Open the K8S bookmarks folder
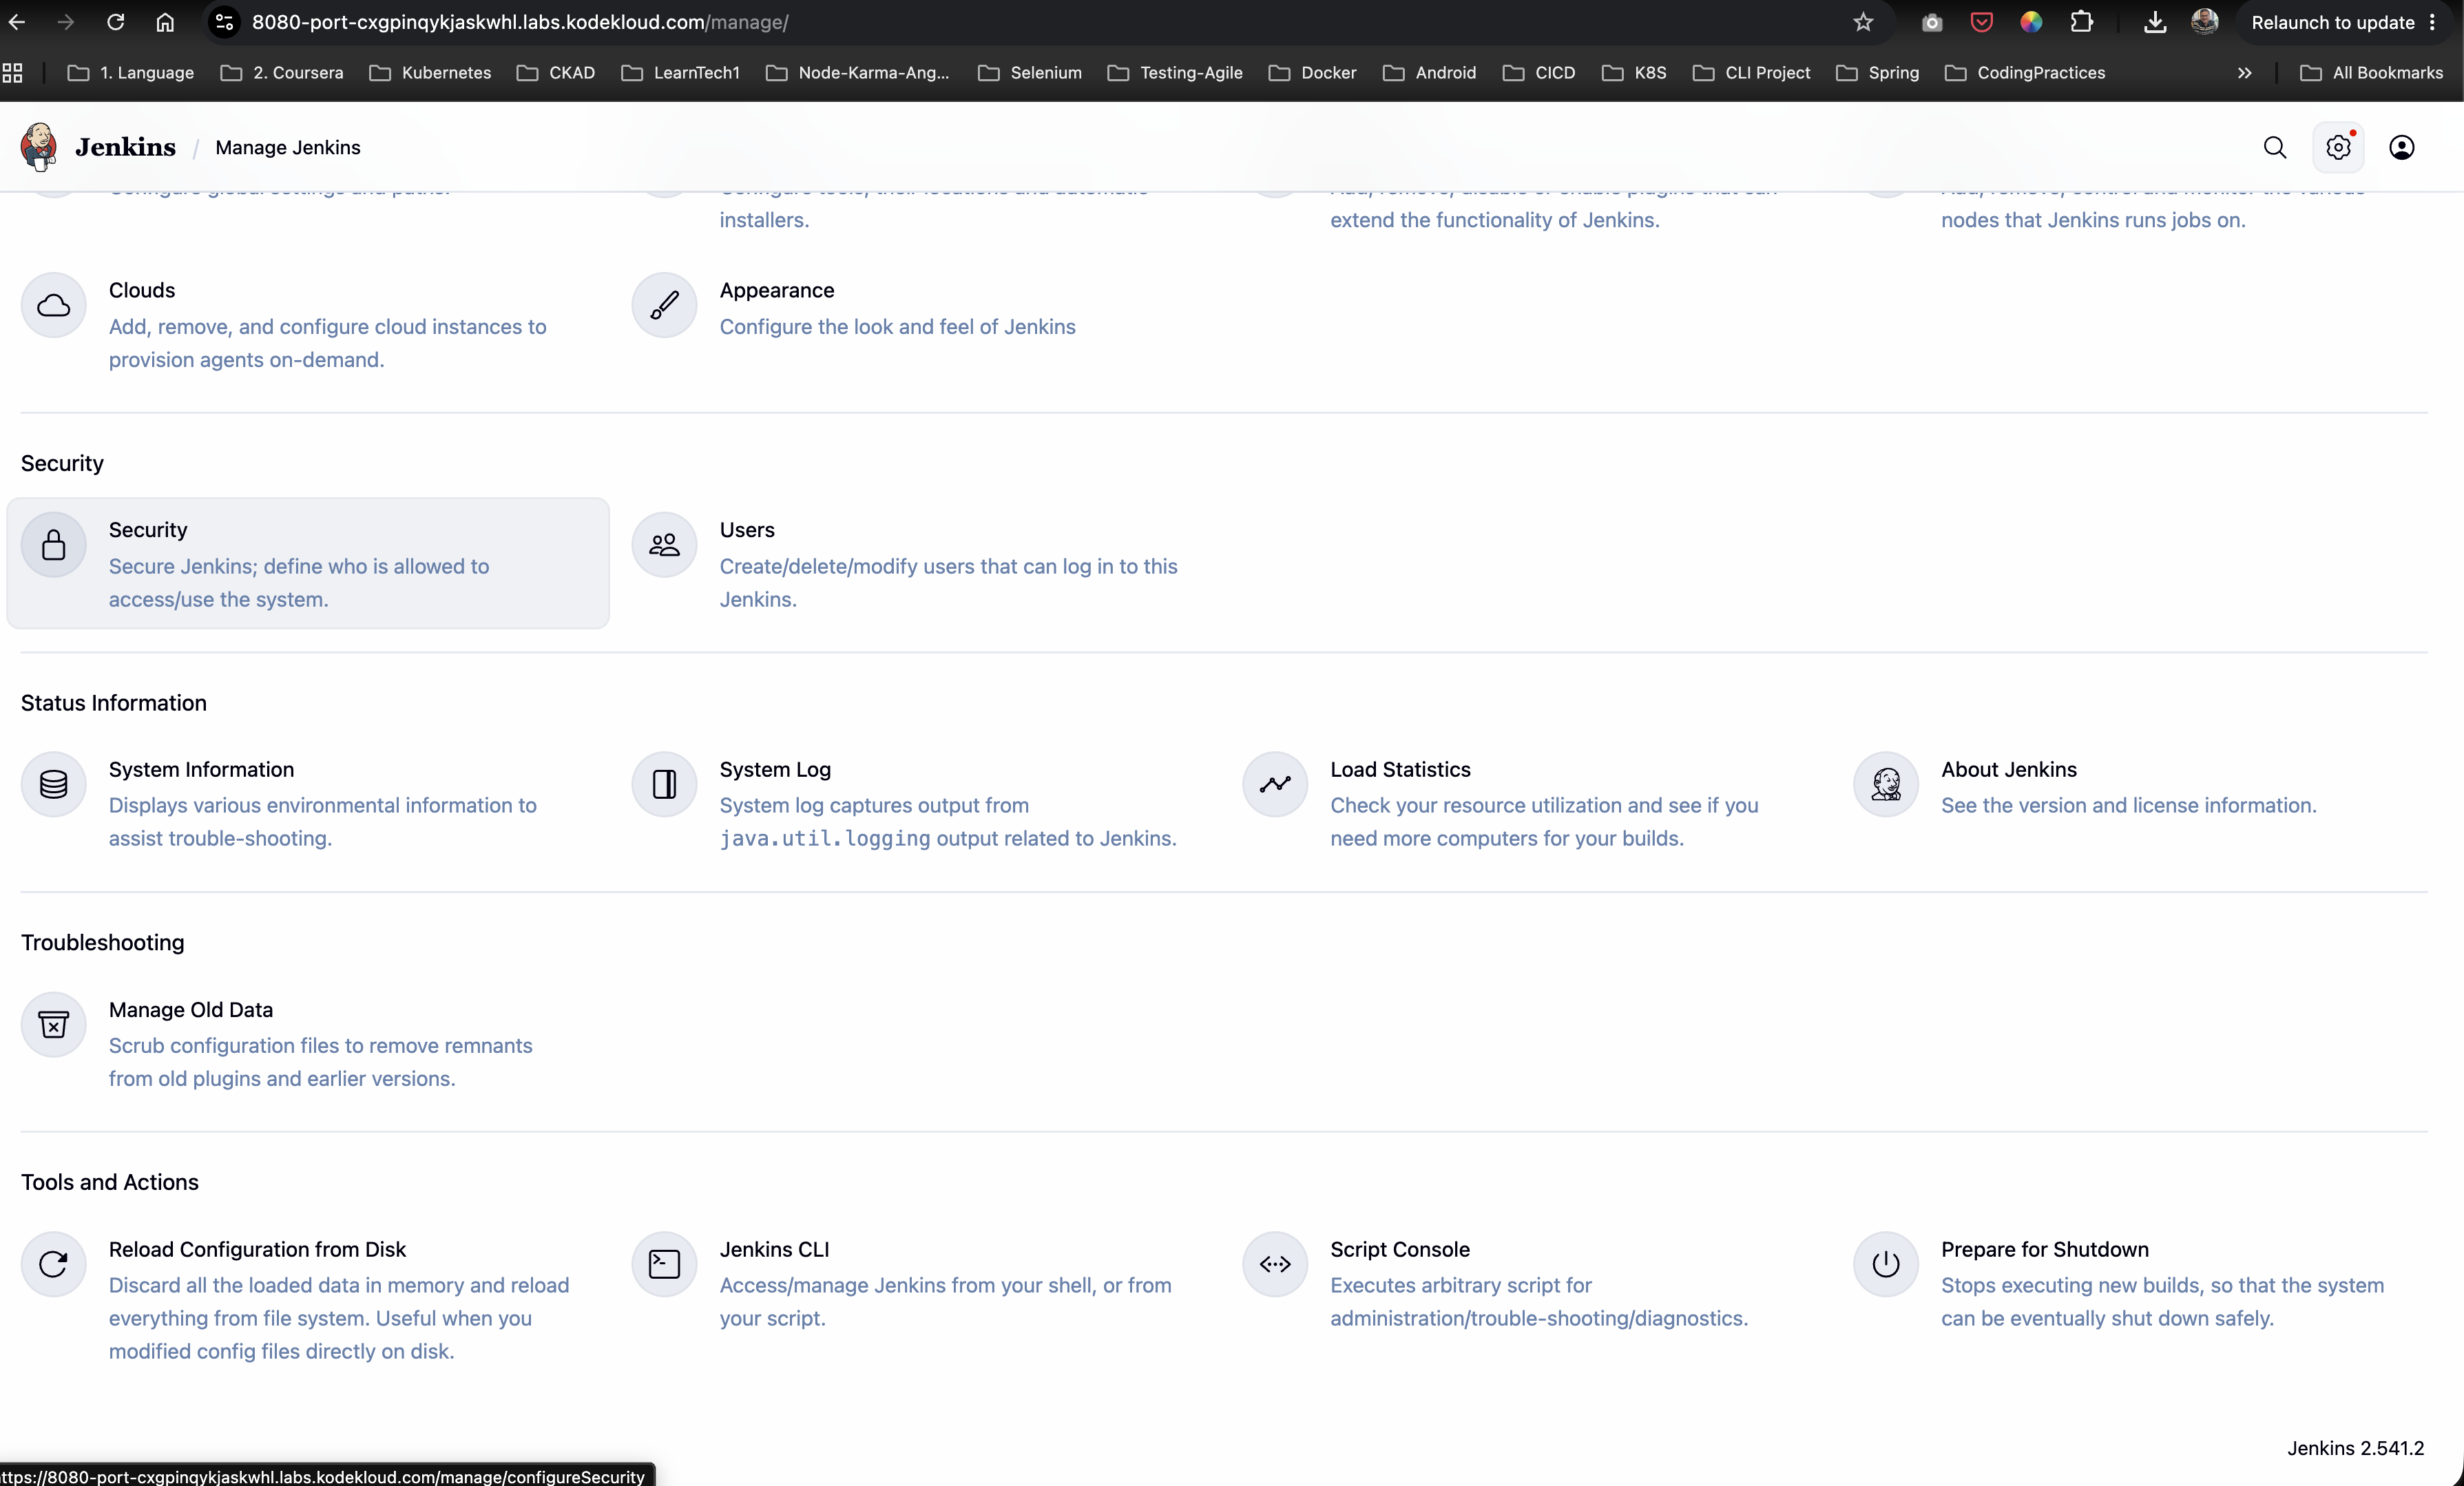The width and height of the screenshot is (2464, 1486). click(x=1634, y=73)
